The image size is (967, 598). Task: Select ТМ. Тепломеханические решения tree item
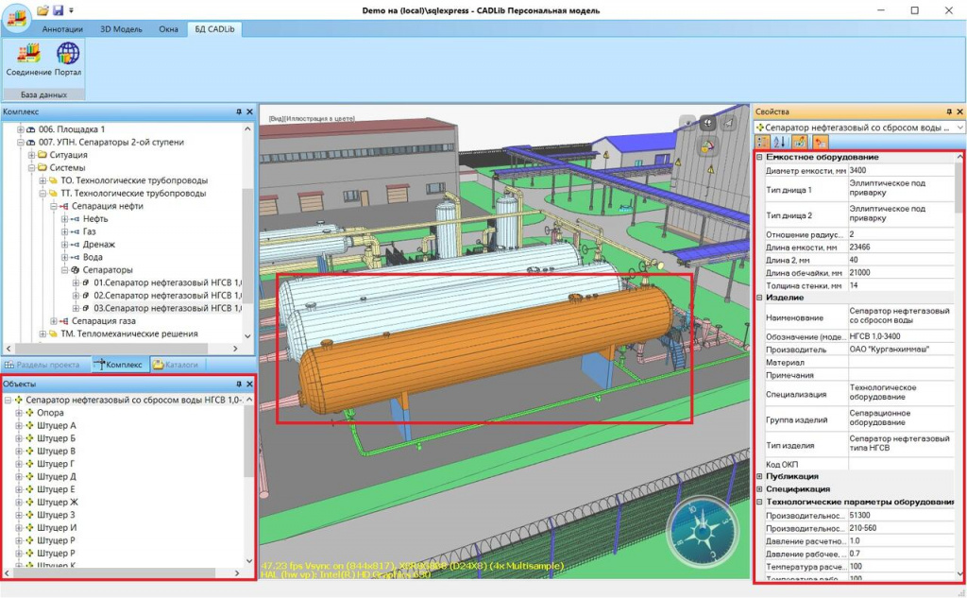click(128, 333)
